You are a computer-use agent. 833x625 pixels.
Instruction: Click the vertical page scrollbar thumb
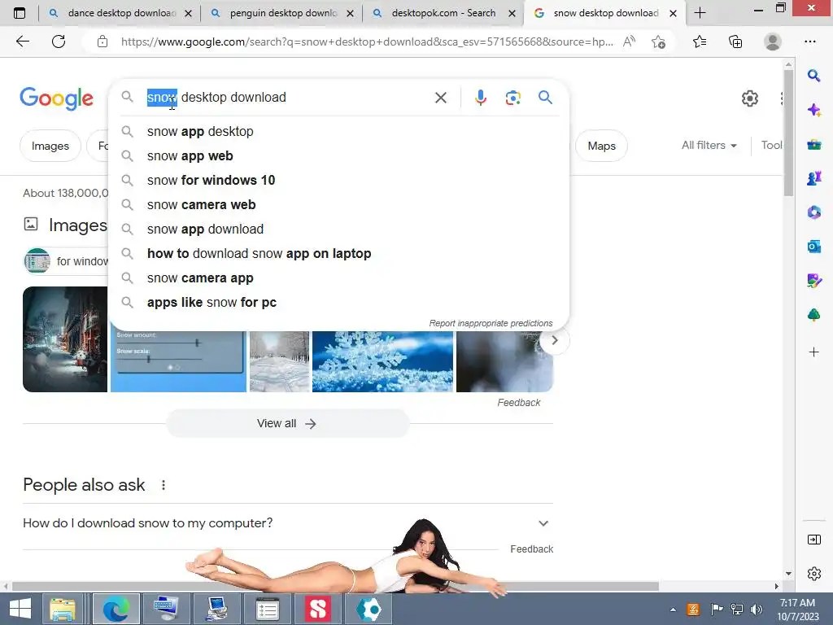pos(788,133)
